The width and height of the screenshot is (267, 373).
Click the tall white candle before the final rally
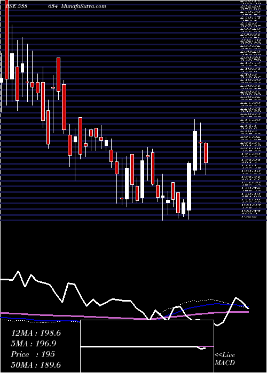pos(189,186)
